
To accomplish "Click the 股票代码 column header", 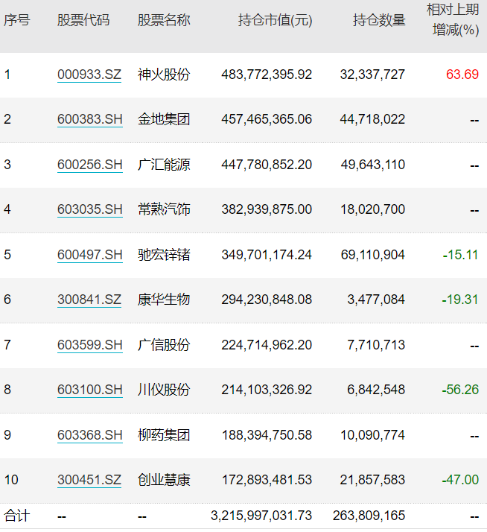I will 83,20.
